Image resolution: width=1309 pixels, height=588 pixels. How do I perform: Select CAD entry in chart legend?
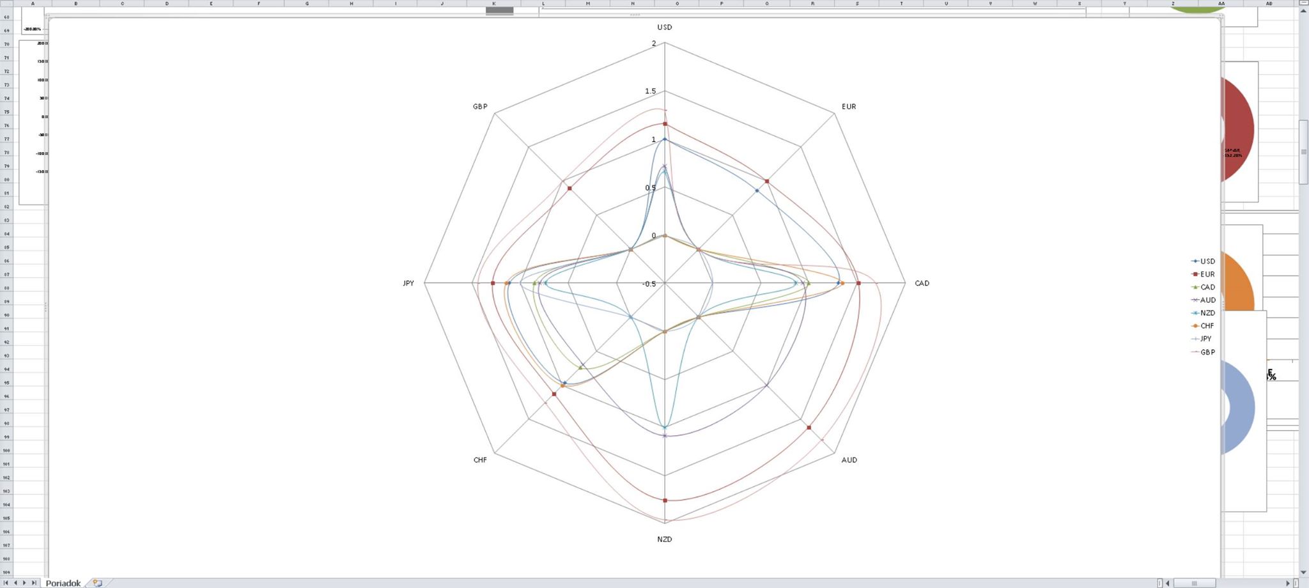pyautogui.click(x=1203, y=287)
